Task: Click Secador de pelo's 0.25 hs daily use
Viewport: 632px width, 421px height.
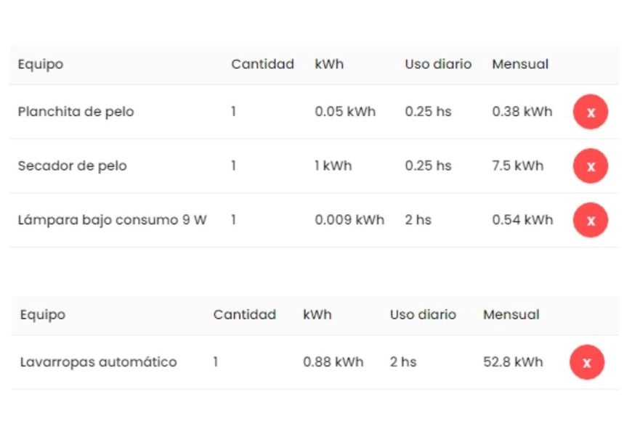Action: 428,165
